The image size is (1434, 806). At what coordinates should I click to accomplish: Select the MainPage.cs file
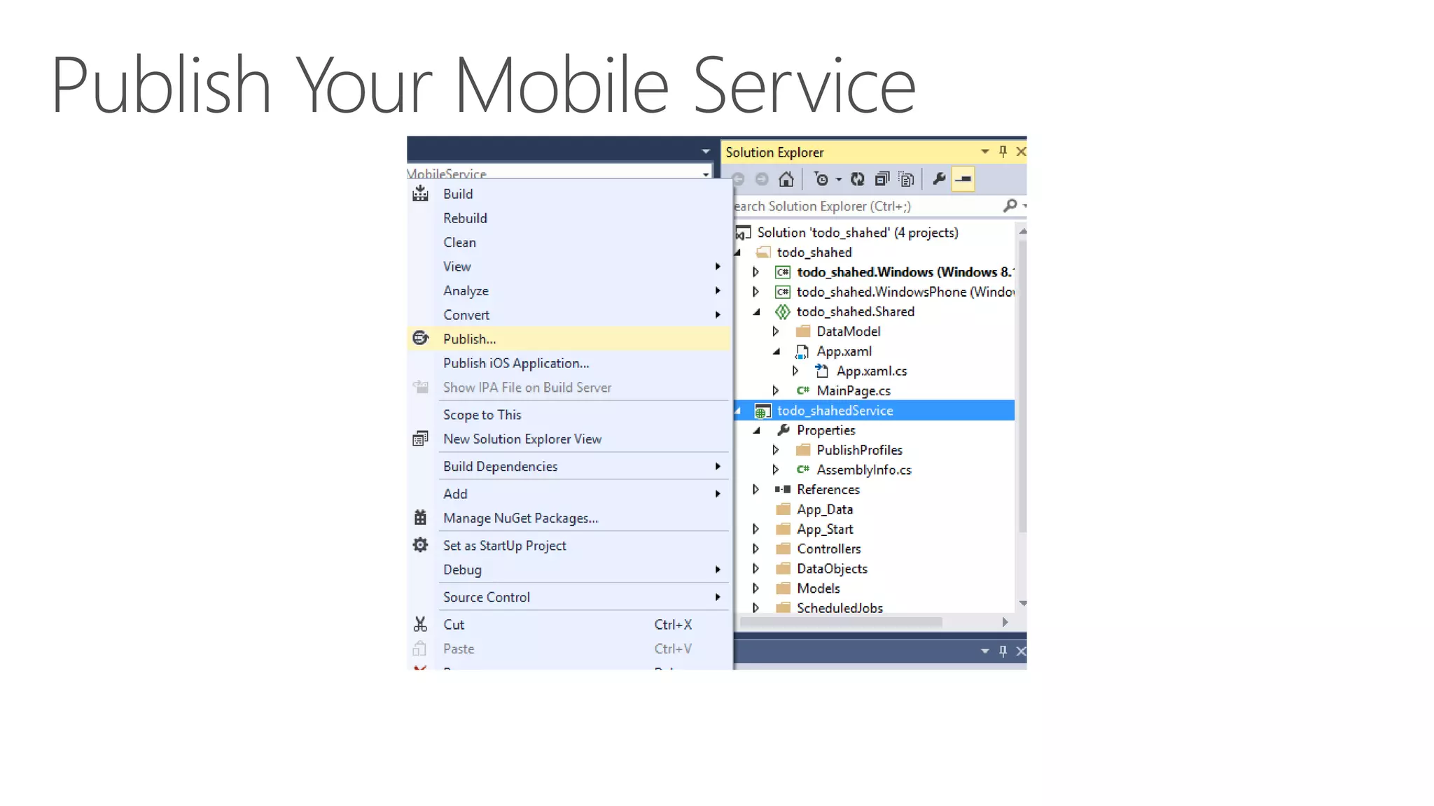[x=853, y=391]
